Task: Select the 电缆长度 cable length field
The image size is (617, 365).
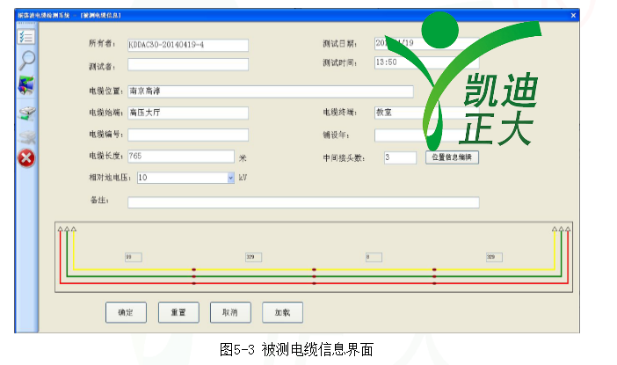Action: 180,157
